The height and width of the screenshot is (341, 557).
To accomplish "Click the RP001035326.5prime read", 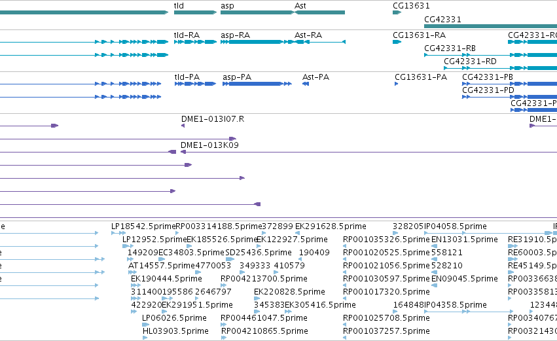I will click(344, 246).
